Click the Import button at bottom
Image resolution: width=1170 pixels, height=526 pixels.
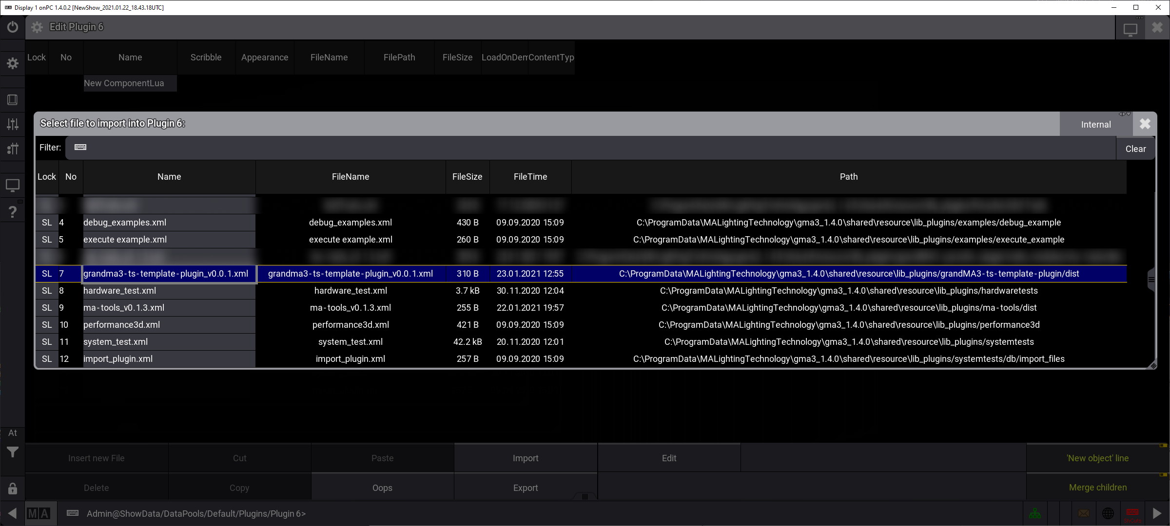526,457
